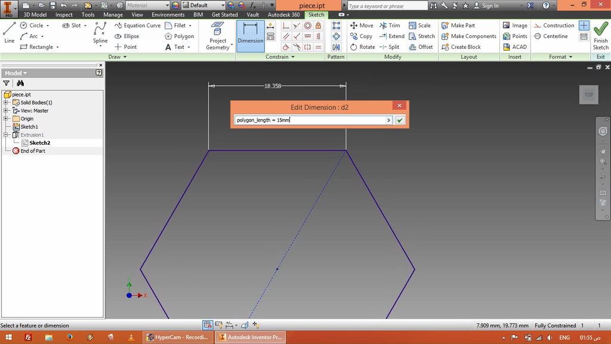
Task: Switch to the Manage tab
Action: (113, 14)
